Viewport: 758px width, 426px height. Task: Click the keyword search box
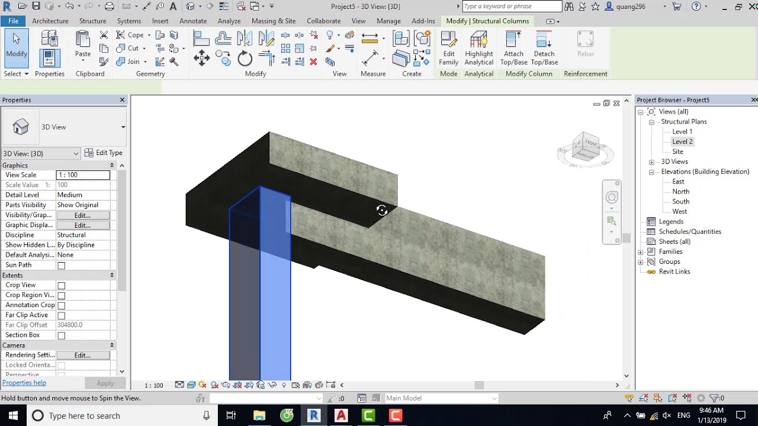click(512, 7)
